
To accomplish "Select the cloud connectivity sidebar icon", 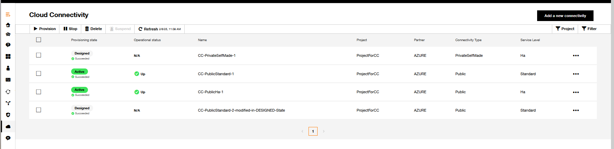I will pyautogui.click(x=8, y=127).
